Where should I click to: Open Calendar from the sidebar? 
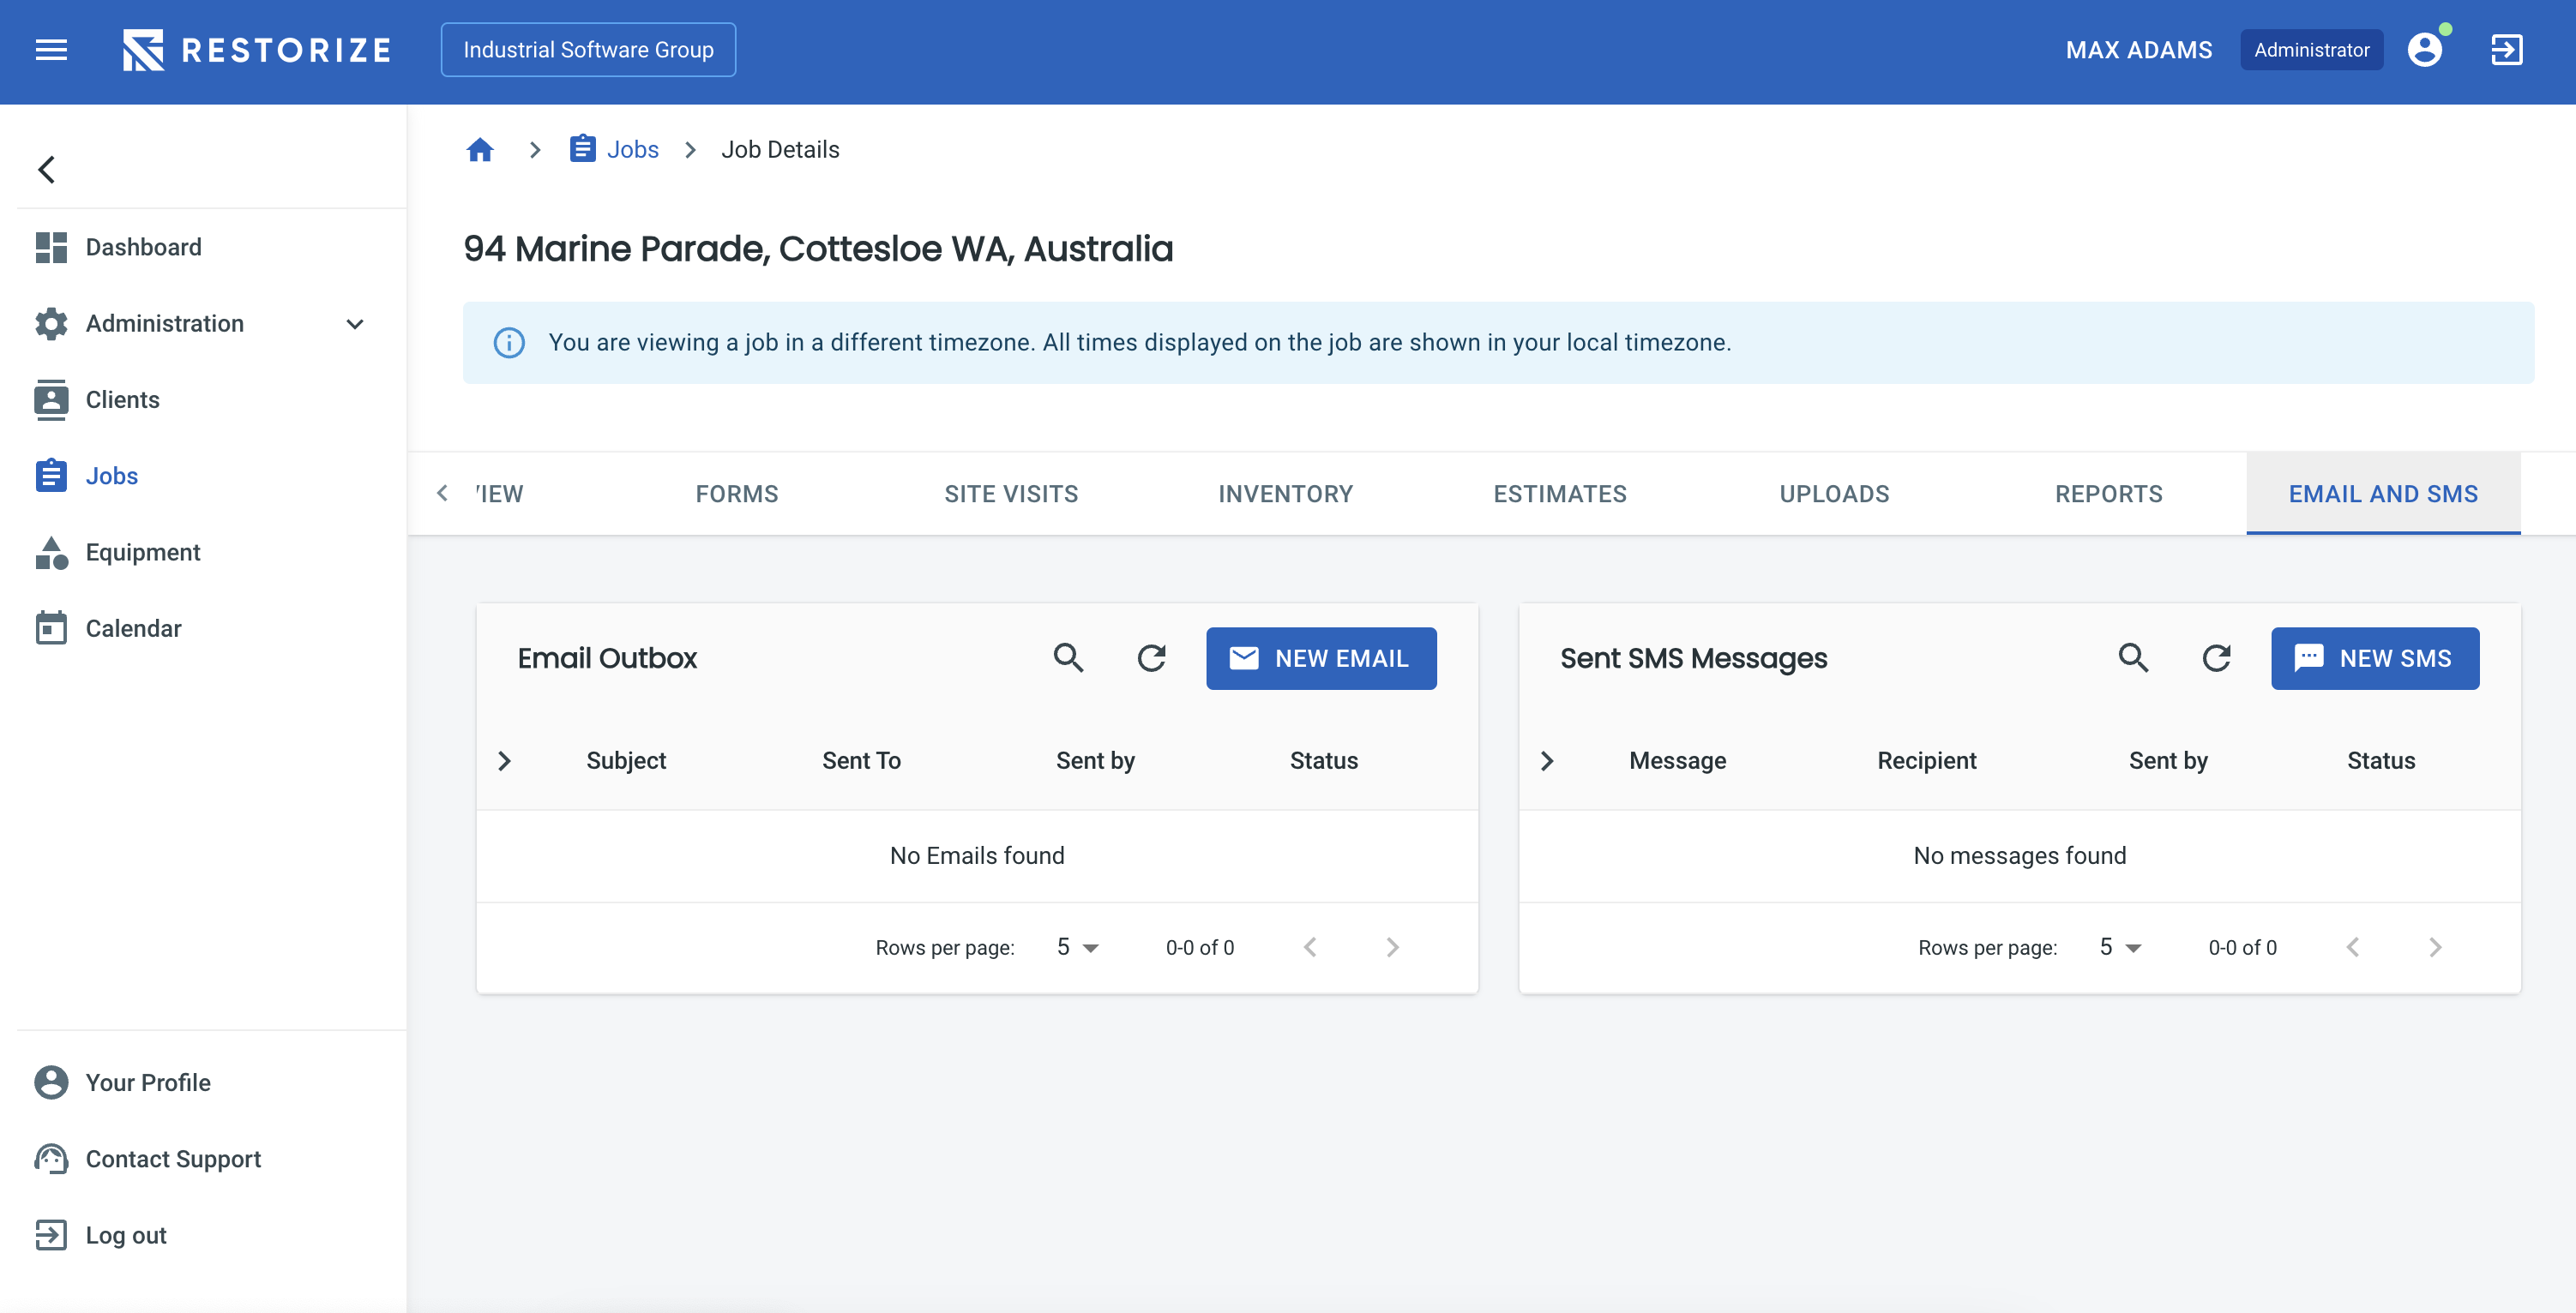point(134,628)
